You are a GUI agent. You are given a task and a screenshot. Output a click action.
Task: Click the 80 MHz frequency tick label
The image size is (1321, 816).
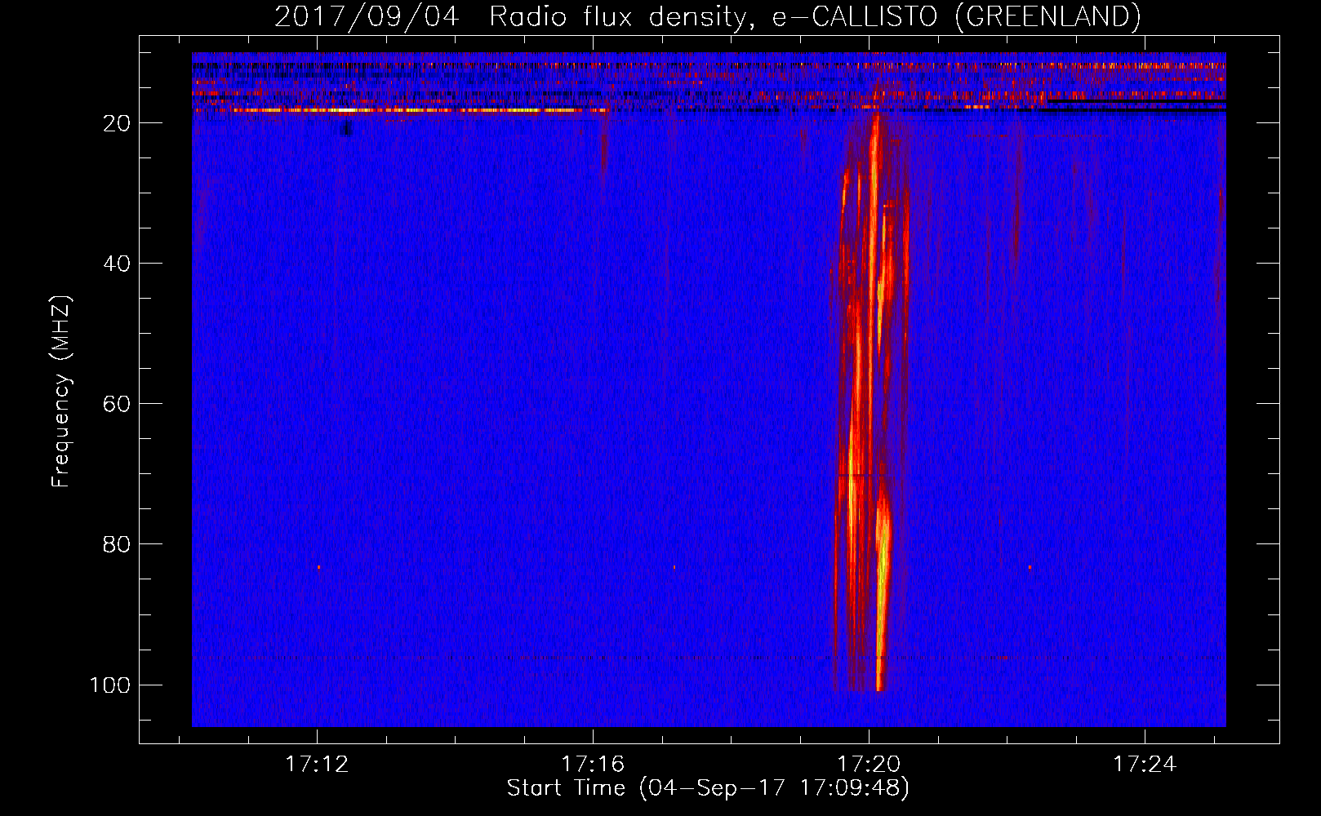(117, 544)
